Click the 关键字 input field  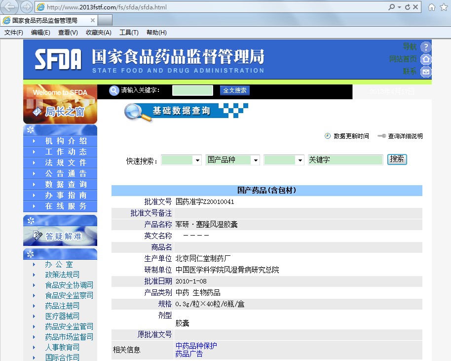pos(345,160)
